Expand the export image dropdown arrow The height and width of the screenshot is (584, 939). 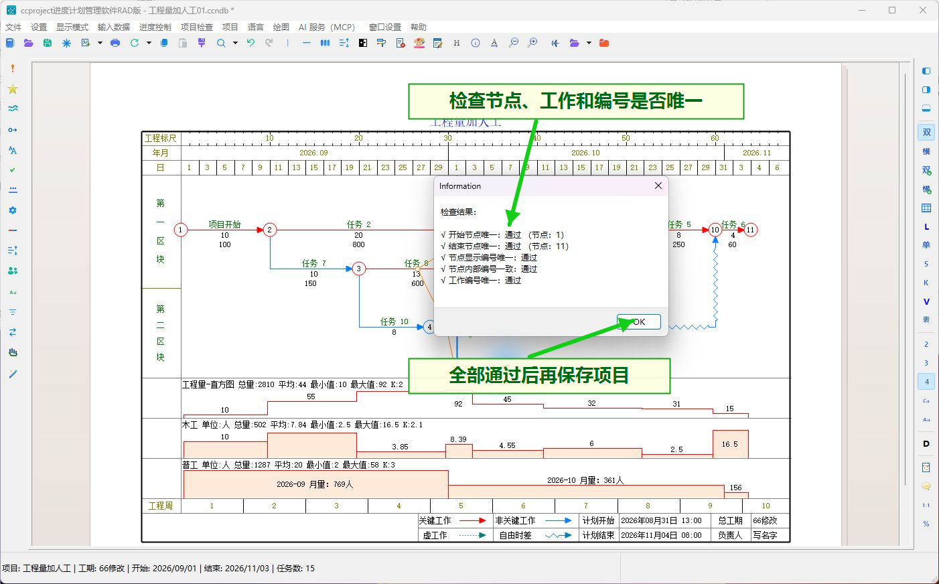point(100,43)
